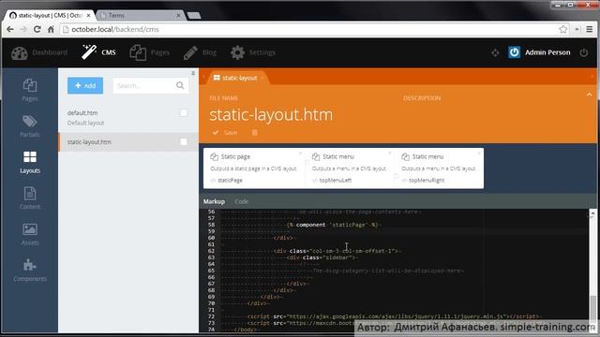Click the Add layout button
The width and height of the screenshot is (600, 337).
tap(85, 85)
